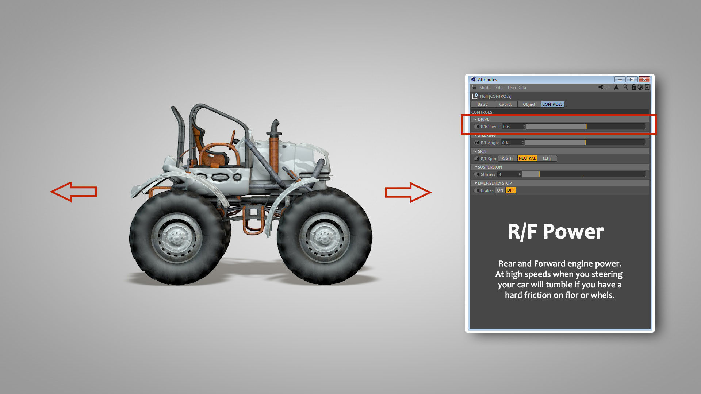Image resolution: width=701 pixels, height=394 pixels.
Task: Click the R/L Angle parameter label
Action: [490, 143]
